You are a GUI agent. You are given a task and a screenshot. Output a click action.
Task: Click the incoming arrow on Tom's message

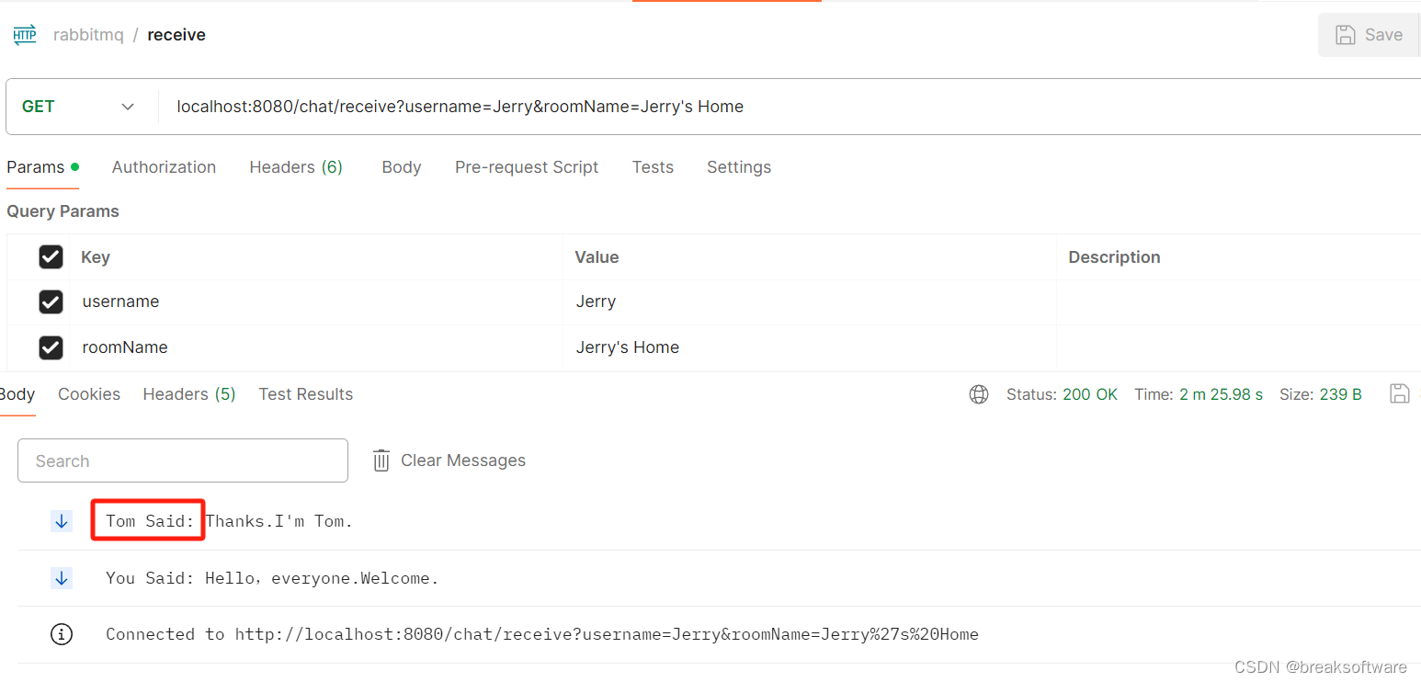pos(62,521)
